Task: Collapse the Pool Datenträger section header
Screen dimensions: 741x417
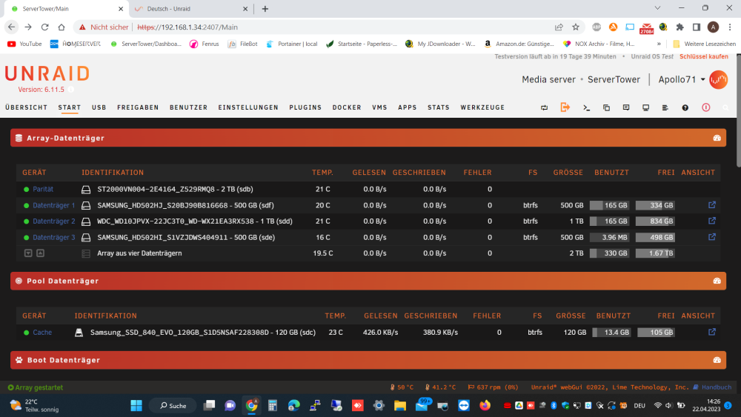Action: (368, 281)
